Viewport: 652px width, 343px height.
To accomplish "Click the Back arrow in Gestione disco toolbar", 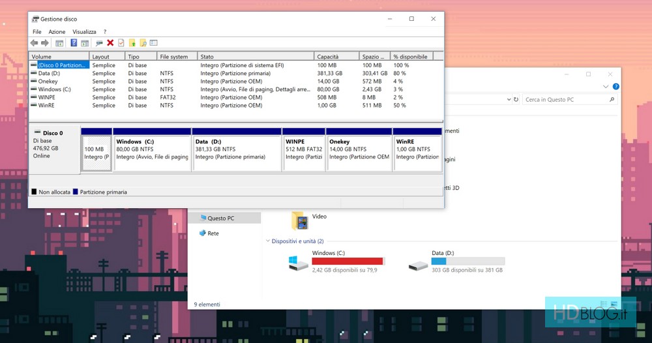I will click(x=34, y=43).
